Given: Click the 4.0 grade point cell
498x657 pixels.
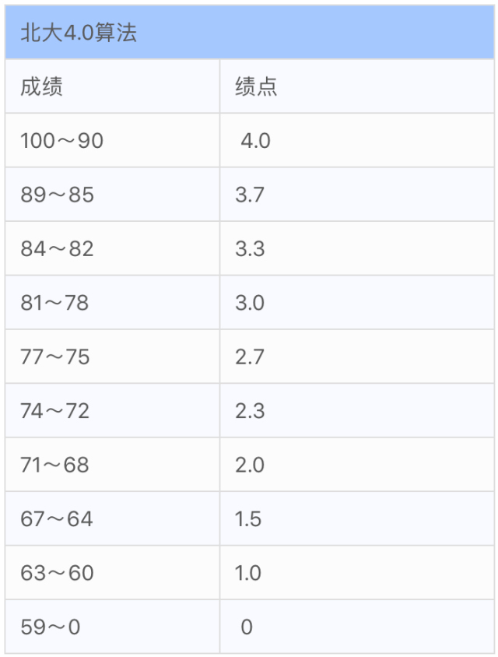Looking at the screenshot, I should [x=357, y=140].
